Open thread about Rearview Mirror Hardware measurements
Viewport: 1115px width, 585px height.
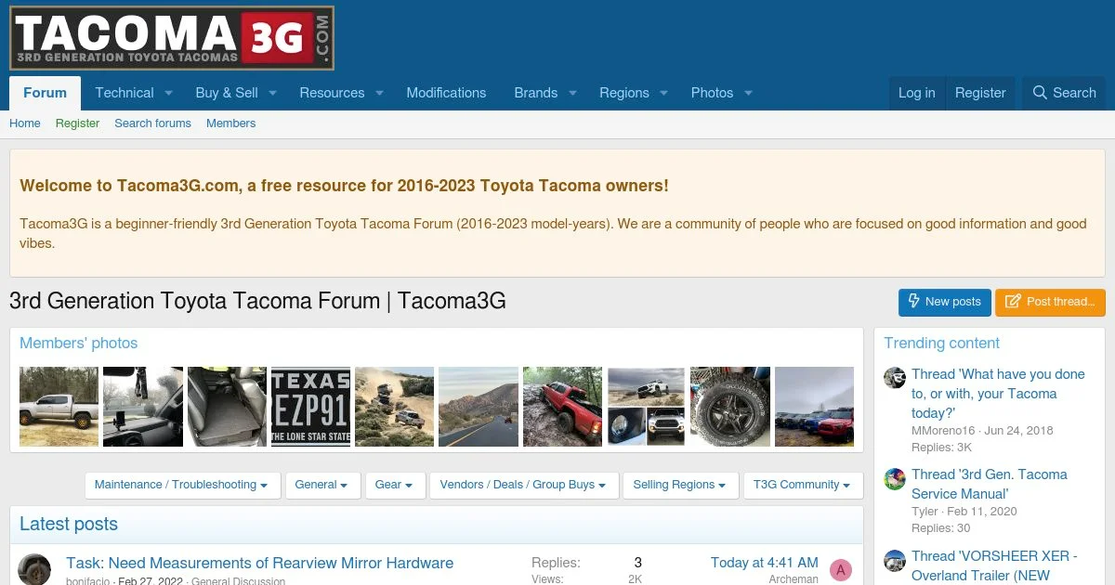click(259, 563)
